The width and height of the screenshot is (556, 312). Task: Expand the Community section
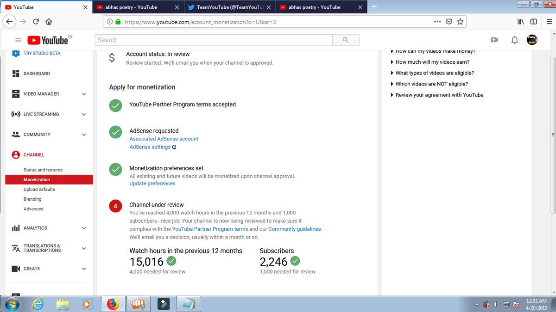pyautogui.click(x=84, y=135)
